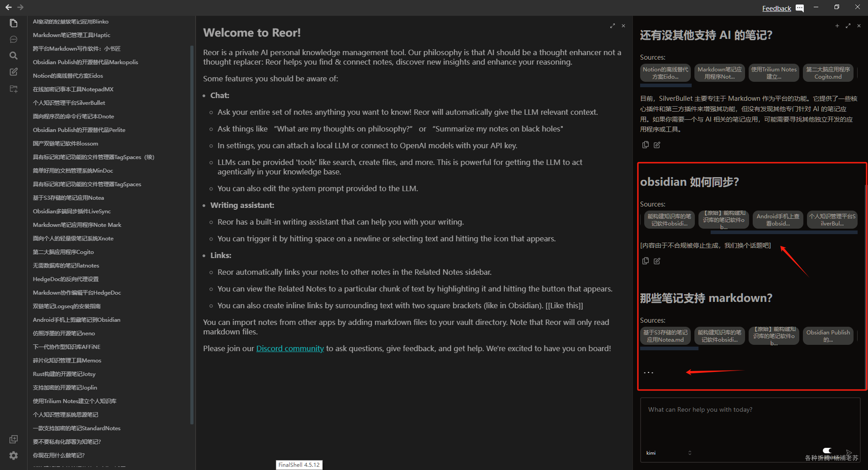This screenshot has width=868, height=470.
Task: Save the SilverBullet answer to a new note
Action: point(657,145)
